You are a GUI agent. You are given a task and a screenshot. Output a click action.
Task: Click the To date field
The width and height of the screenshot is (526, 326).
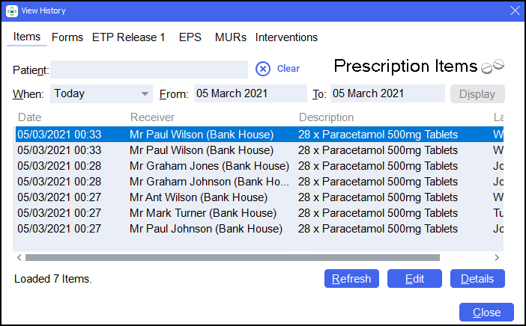[x=387, y=94]
